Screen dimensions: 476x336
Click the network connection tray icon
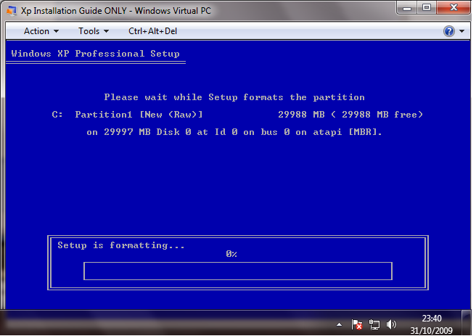[374, 324]
